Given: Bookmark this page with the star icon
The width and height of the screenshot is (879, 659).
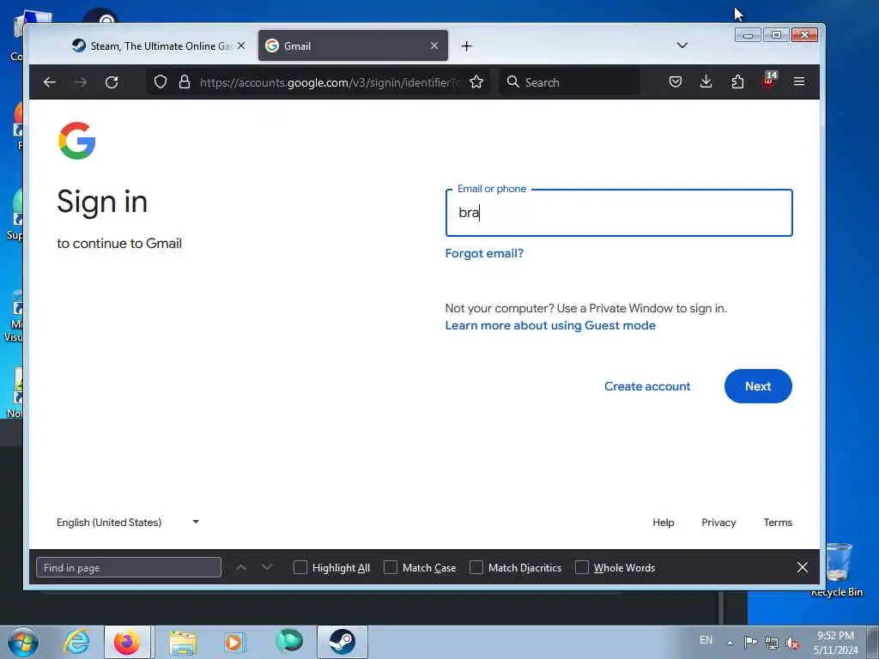Looking at the screenshot, I should coord(476,82).
